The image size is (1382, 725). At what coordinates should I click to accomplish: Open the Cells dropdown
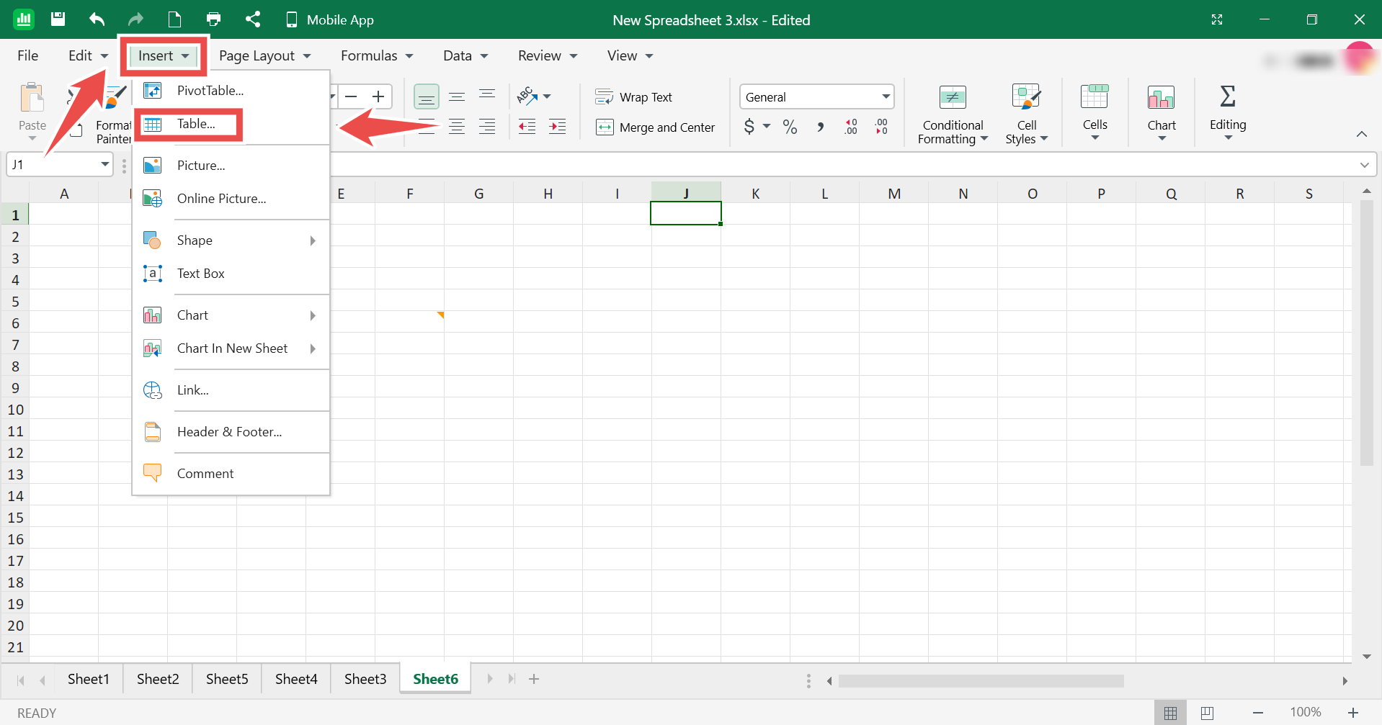coord(1095,112)
